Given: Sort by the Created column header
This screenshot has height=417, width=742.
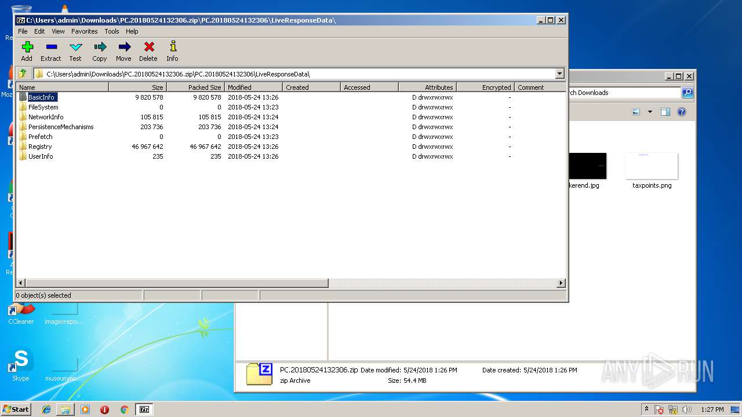Looking at the screenshot, I should [312, 87].
